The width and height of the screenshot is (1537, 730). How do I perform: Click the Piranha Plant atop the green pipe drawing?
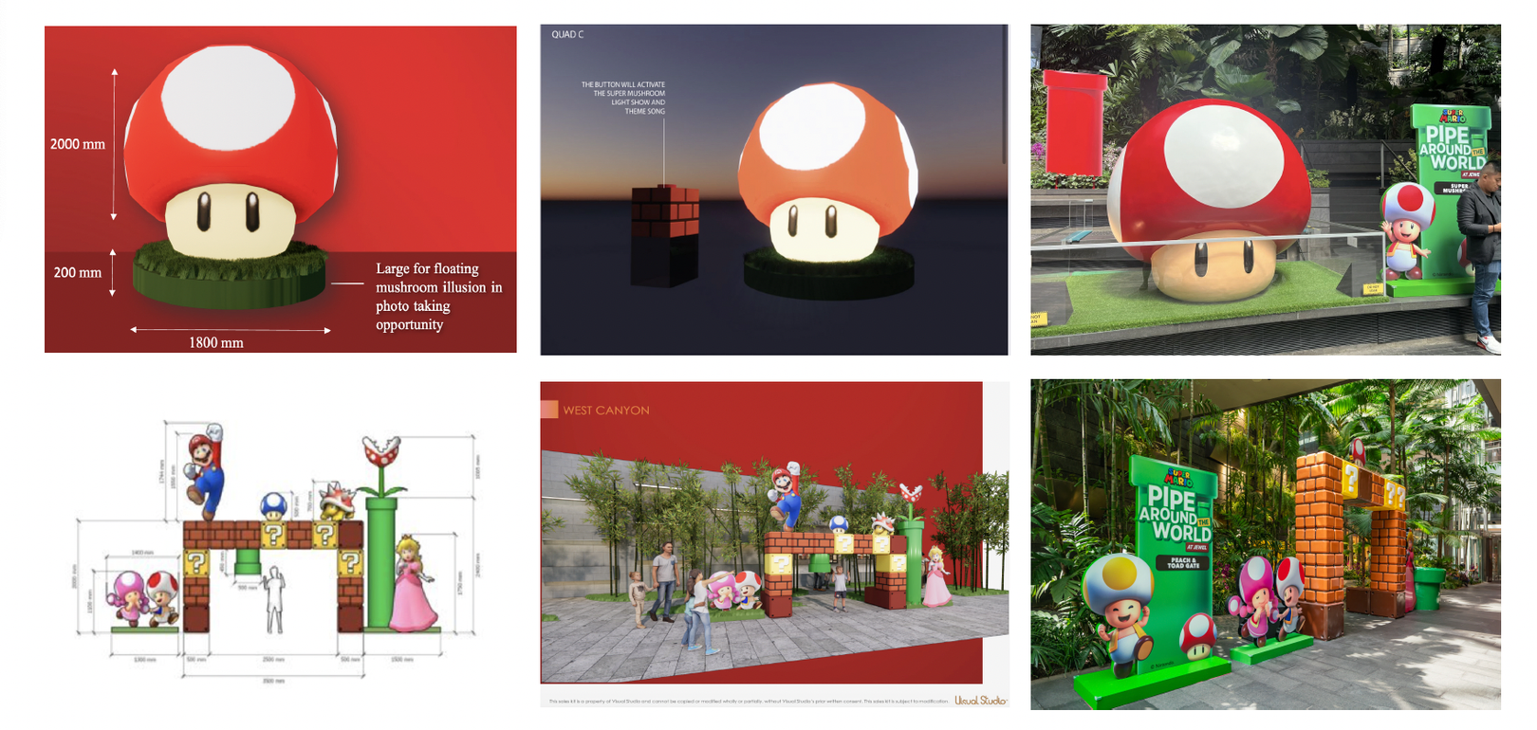tap(381, 465)
